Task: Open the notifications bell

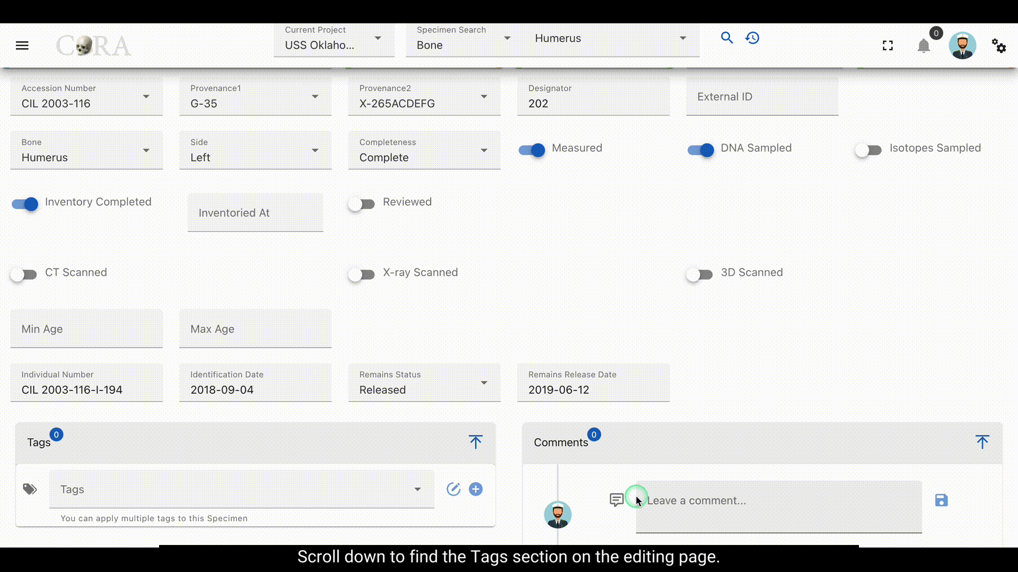Action: (x=924, y=46)
